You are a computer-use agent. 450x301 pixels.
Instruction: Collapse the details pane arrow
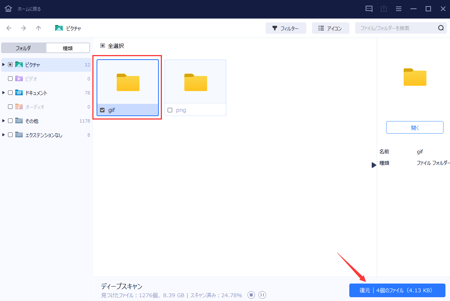point(374,165)
